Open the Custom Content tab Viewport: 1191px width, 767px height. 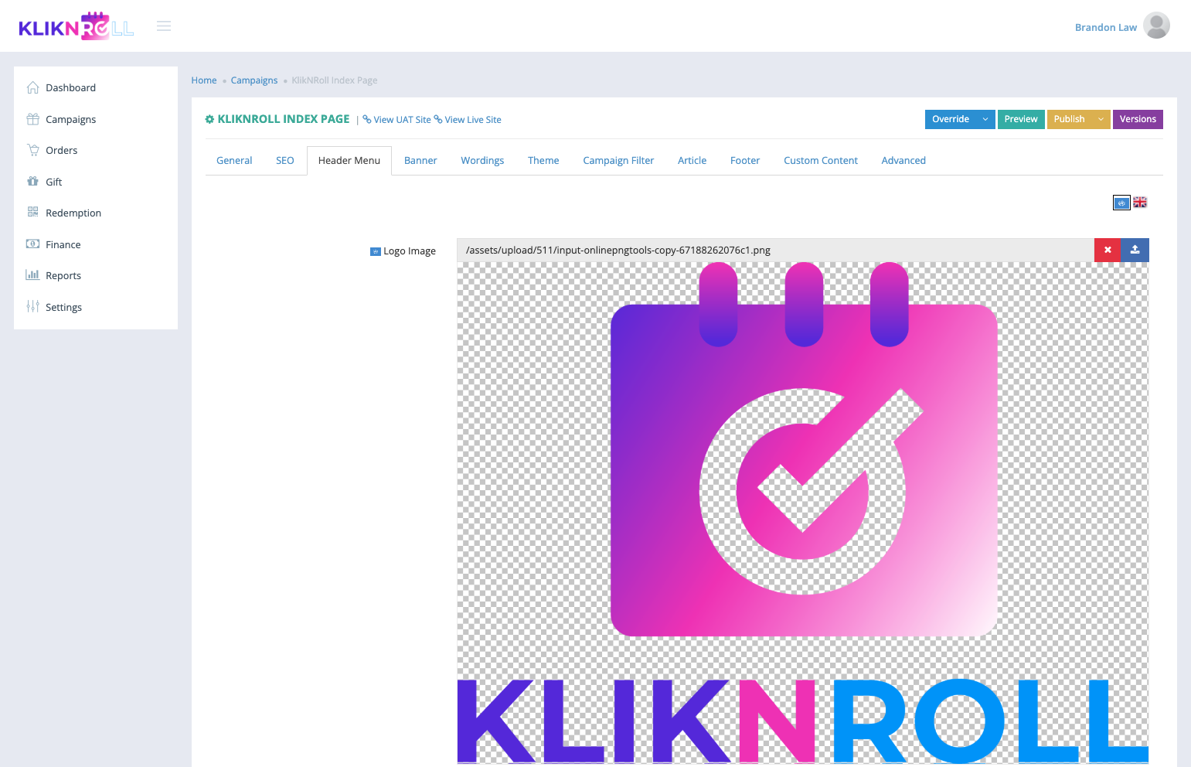point(821,161)
